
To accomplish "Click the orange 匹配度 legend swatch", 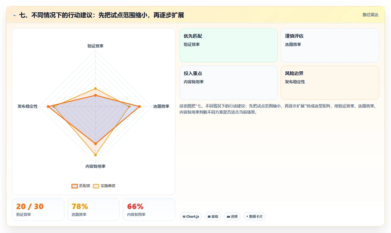I will 75,186.
